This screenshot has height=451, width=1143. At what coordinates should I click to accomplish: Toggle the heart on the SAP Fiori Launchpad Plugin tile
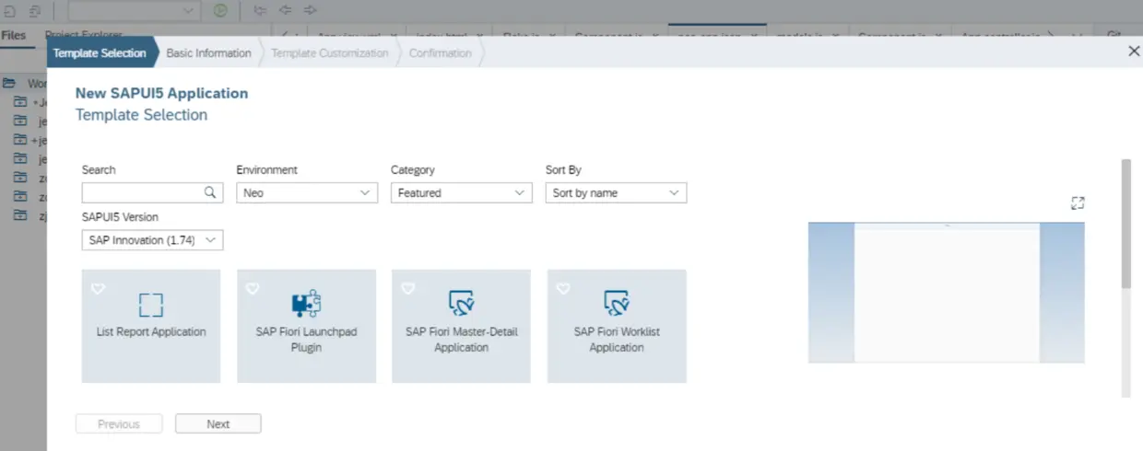pos(253,289)
